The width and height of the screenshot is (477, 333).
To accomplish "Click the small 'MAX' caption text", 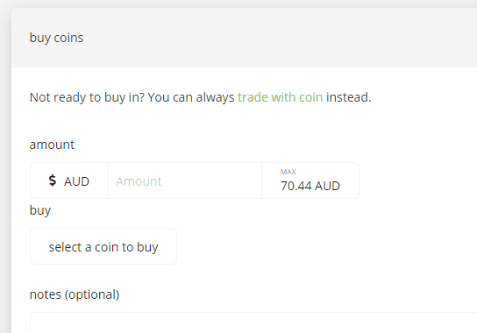I will [288, 172].
